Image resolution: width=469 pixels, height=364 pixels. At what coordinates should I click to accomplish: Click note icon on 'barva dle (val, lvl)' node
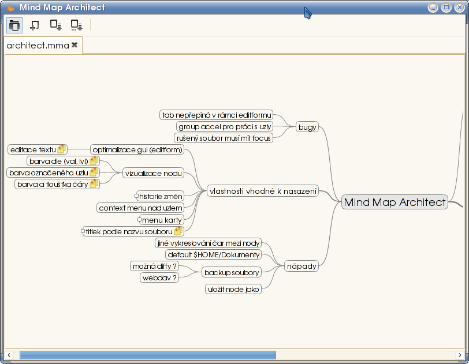[94, 160]
